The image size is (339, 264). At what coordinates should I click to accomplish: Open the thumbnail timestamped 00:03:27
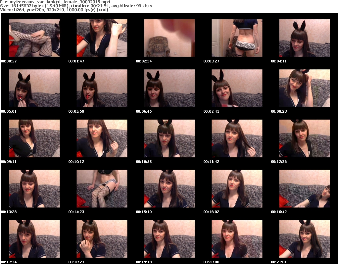(237, 38)
